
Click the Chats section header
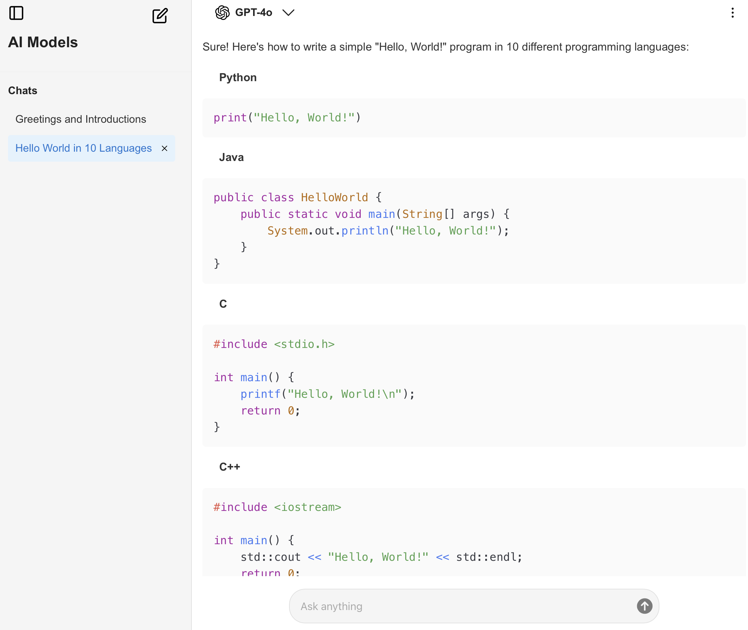tap(23, 90)
